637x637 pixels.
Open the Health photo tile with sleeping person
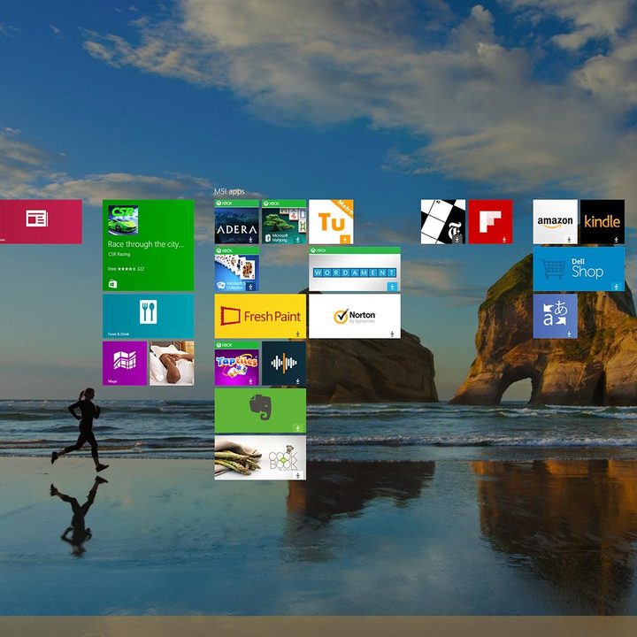tap(172, 364)
